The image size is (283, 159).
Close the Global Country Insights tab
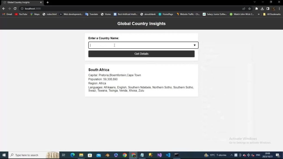click(x=41, y=2)
